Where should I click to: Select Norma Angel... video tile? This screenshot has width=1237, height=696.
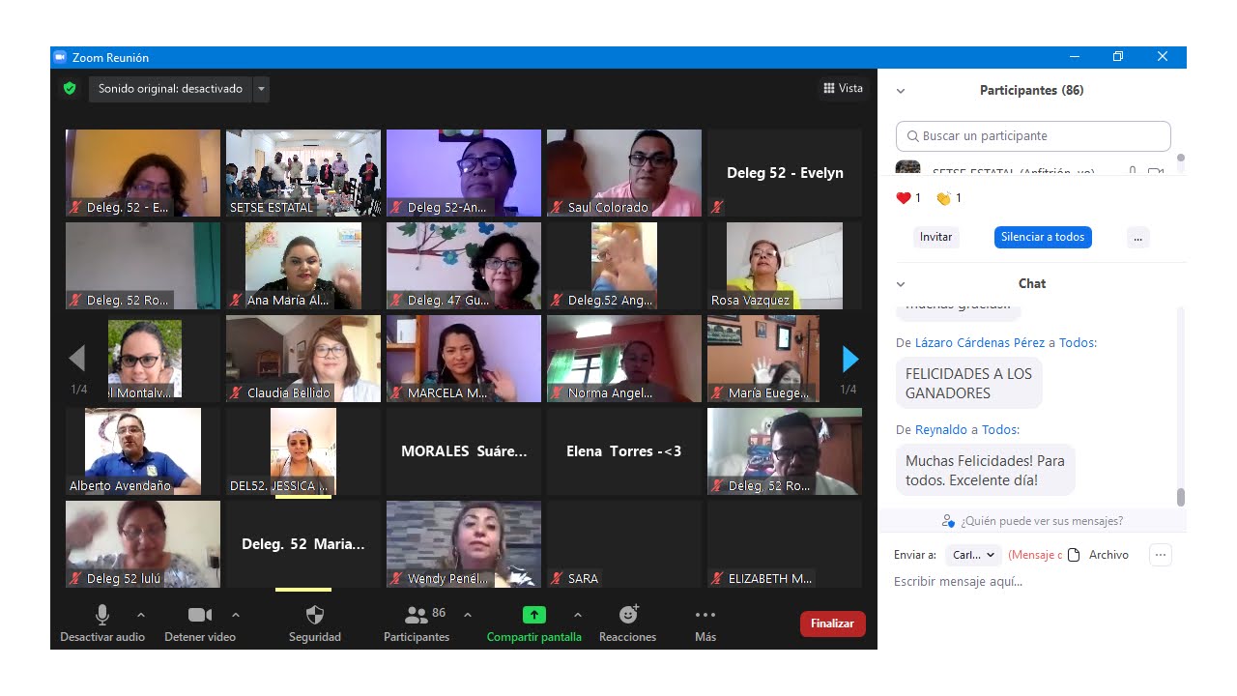(x=624, y=359)
